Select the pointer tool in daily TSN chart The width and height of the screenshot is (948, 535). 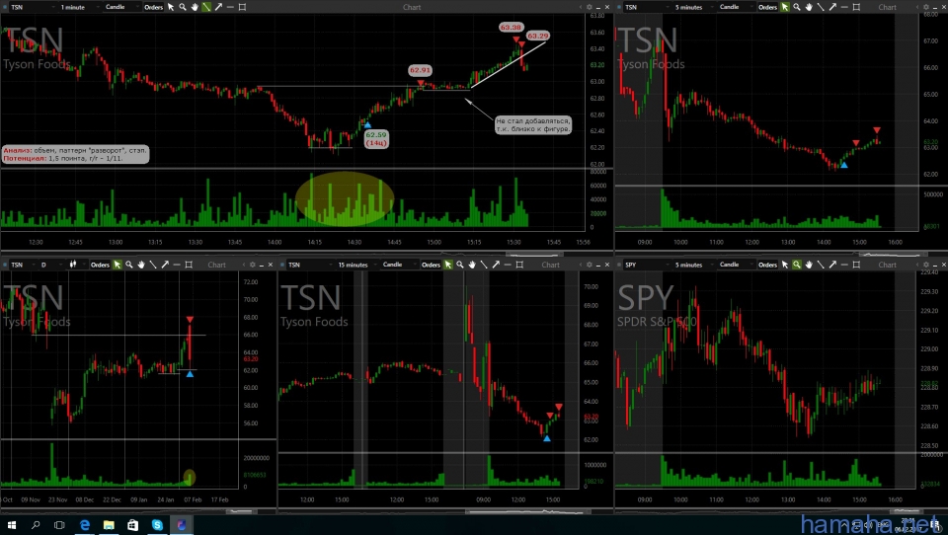click(118, 265)
